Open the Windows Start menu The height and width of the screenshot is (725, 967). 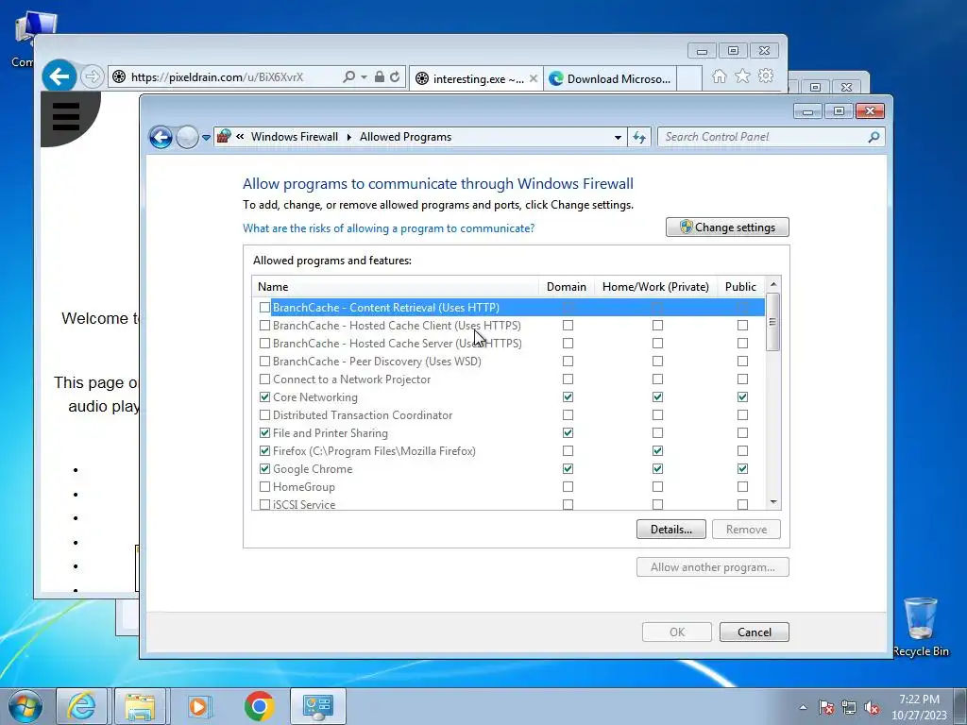pos(24,706)
